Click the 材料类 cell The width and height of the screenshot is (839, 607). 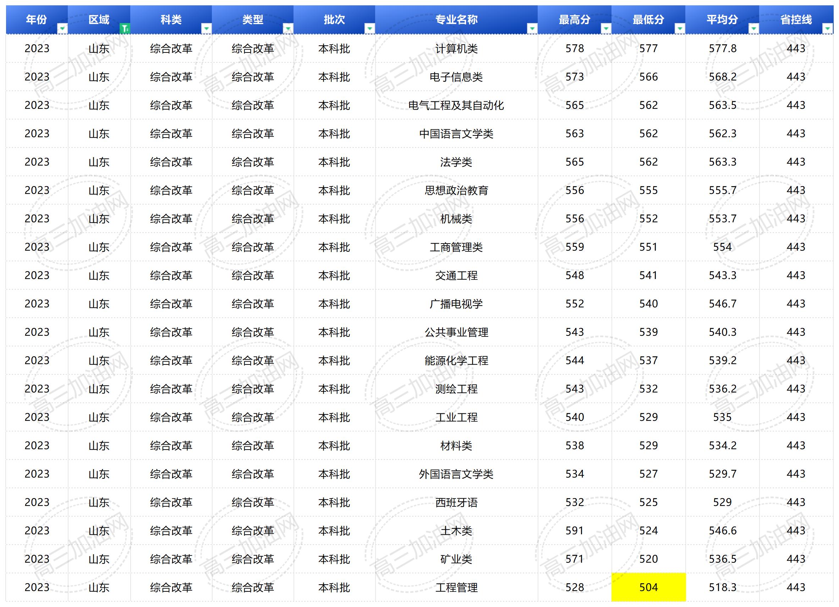point(456,446)
